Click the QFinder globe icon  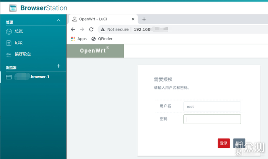click(x=93, y=39)
